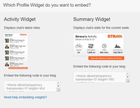Open 'Need help embedding widgets?' link
The width and height of the screenshot is (140, 108).
[x=25, y=97]
